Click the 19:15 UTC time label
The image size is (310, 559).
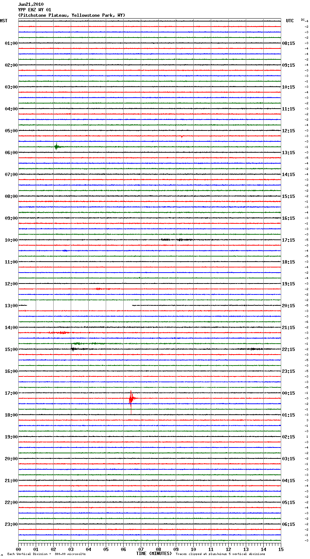(288, 284)
